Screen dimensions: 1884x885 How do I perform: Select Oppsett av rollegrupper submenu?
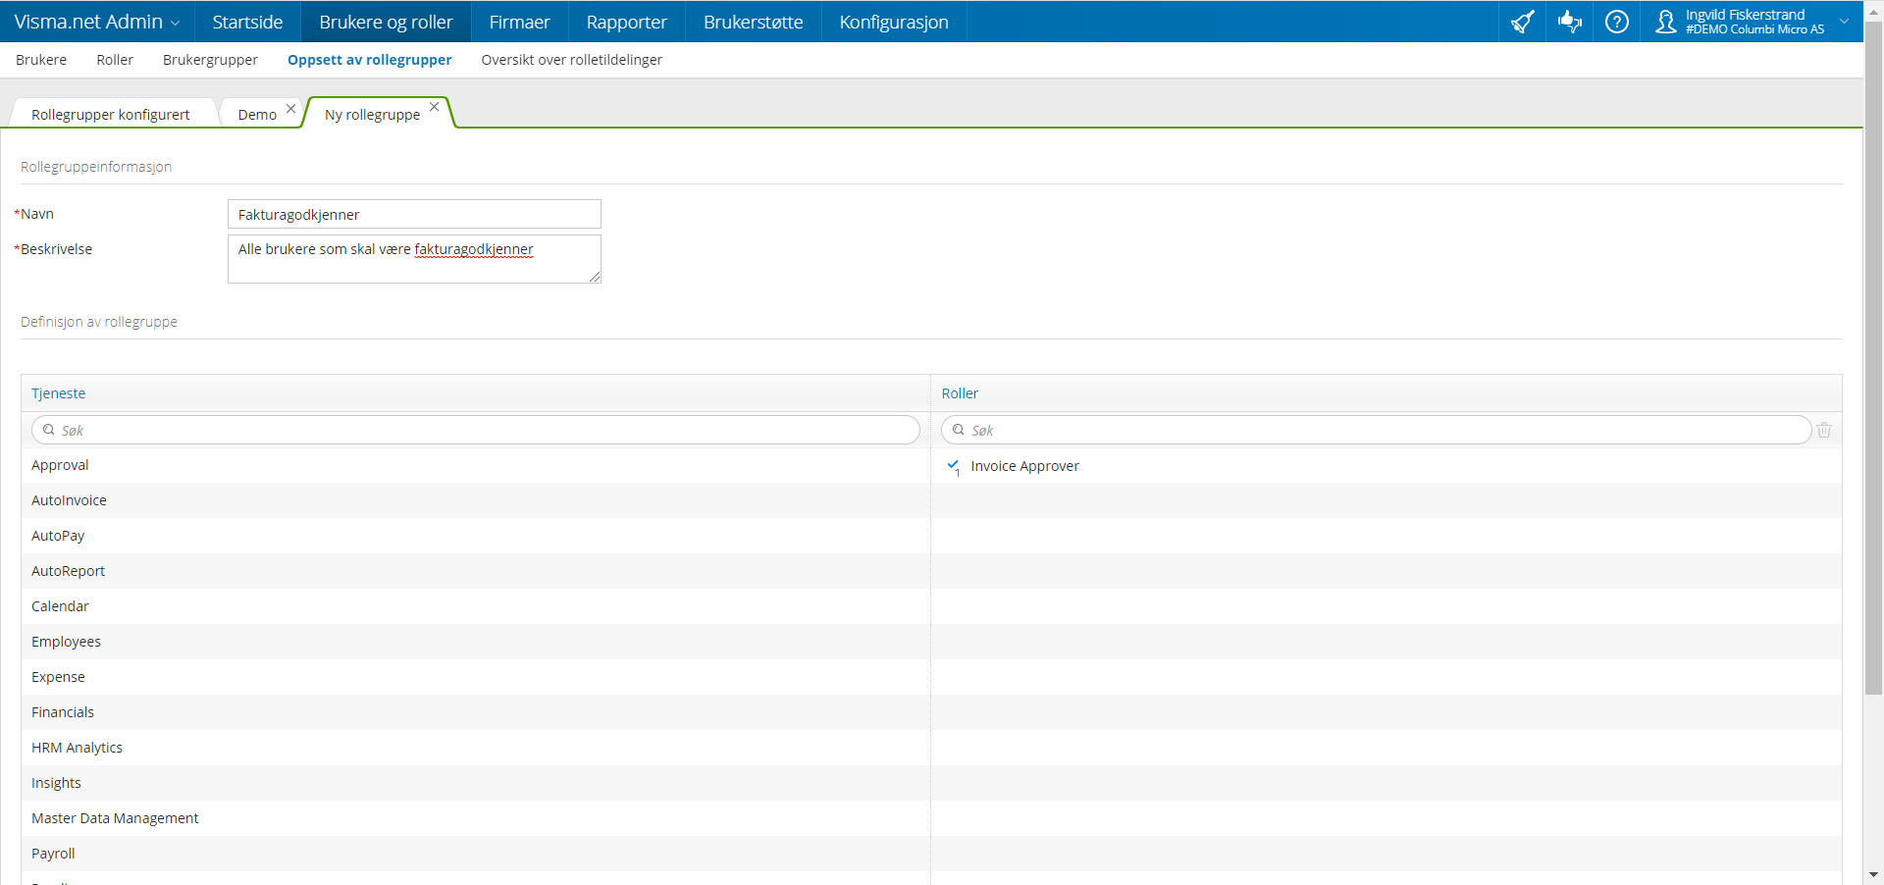point(370,60)
